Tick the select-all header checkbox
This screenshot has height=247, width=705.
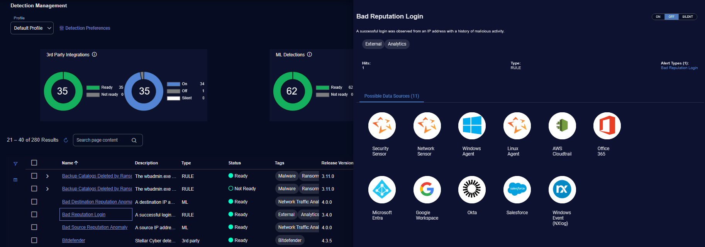pyautogui.click(x=34, y=163)
